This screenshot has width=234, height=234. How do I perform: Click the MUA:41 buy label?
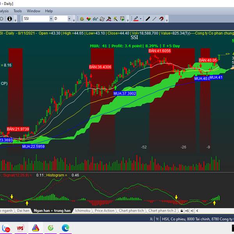tap(216, 77)
